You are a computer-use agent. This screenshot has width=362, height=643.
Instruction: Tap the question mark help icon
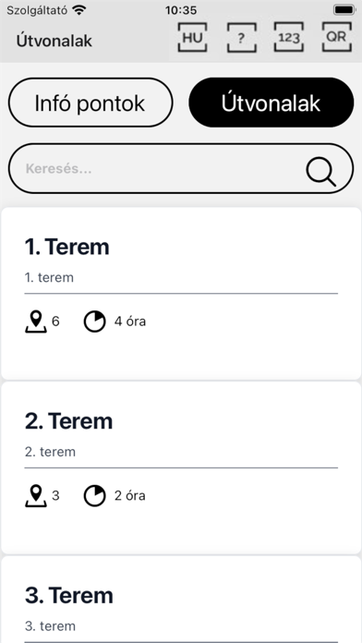(x=241, y=37)
